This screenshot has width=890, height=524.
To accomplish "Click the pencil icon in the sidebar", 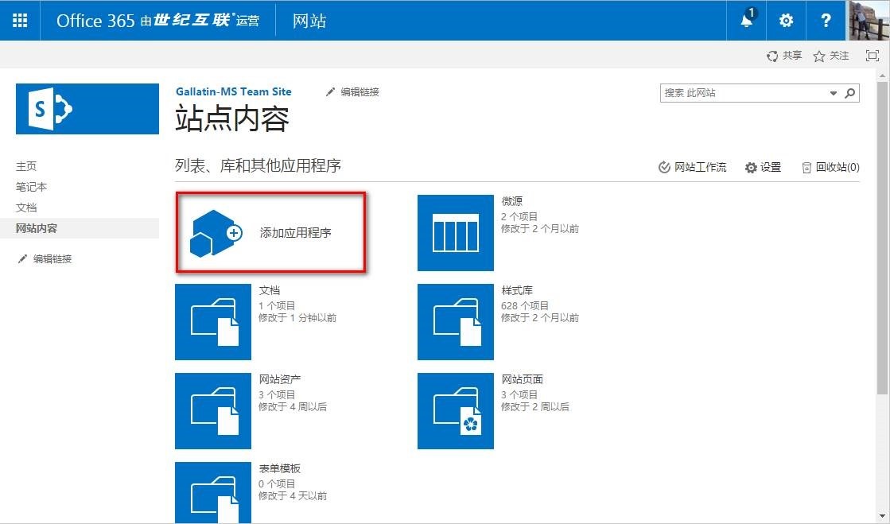I will coord(22,259).
